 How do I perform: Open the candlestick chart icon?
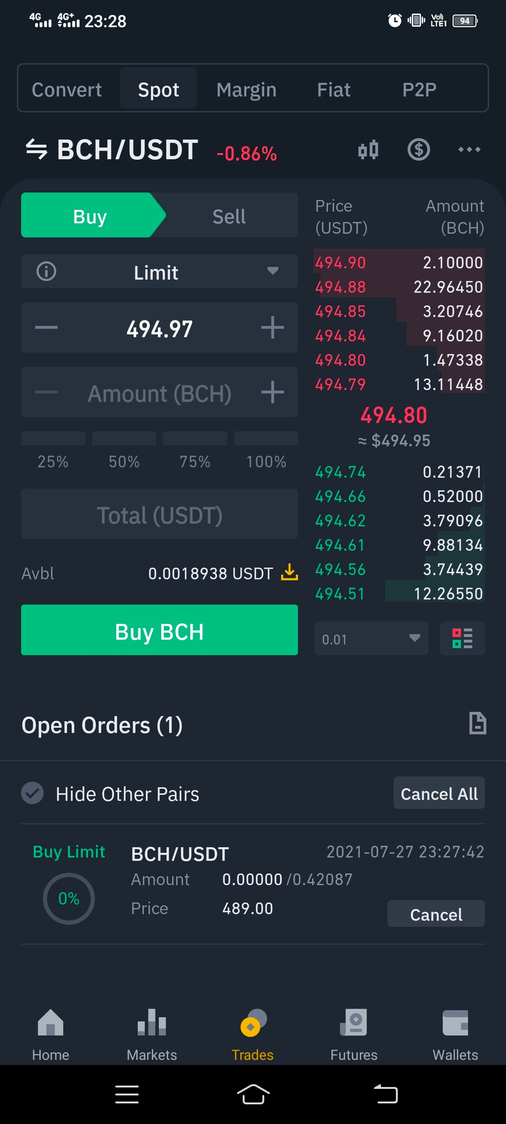[x=368, y=150]
